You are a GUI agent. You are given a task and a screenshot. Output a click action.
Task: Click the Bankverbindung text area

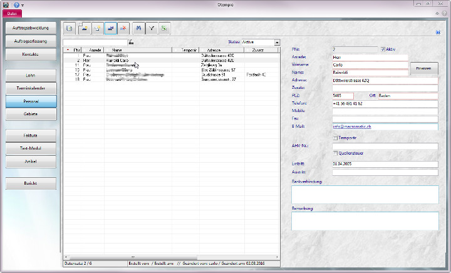click(x=365, y=194)
